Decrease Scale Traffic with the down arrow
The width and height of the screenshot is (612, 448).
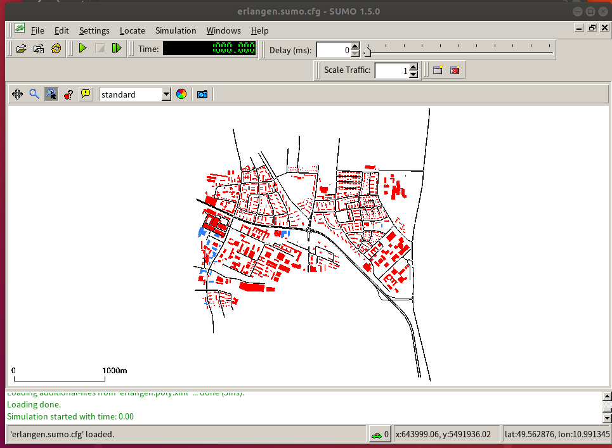(413, 74)
